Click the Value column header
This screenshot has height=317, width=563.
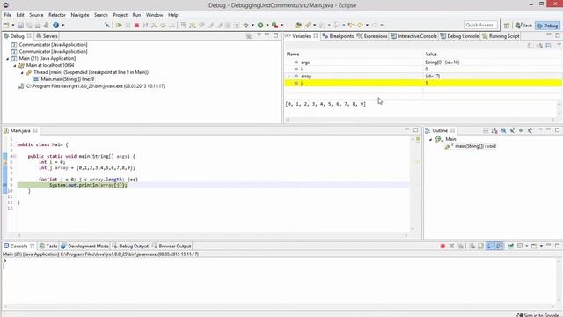click(431, 55)
